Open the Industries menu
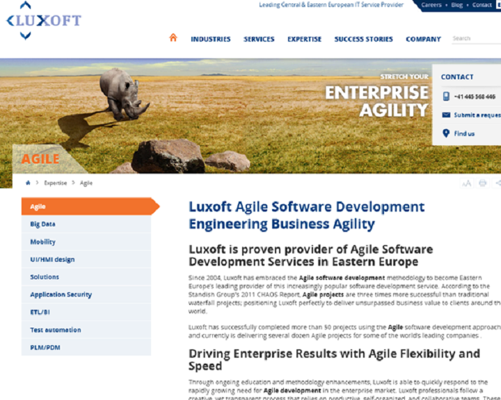 [211, 39]
